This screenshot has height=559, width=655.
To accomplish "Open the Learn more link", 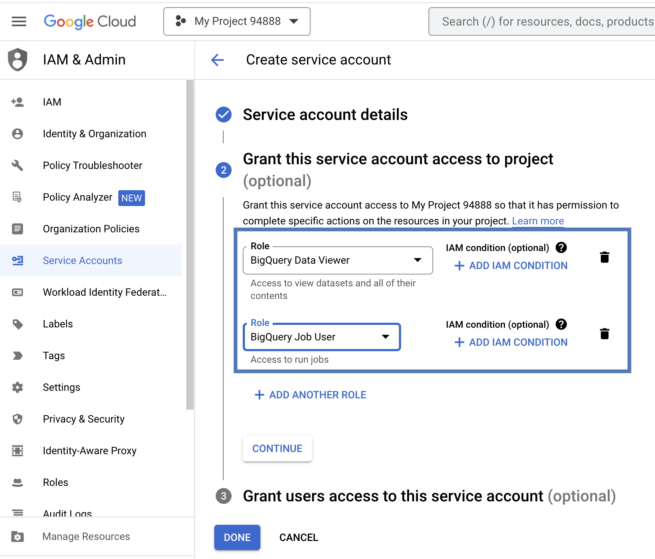I will pyautogui.click(x=538, y=221).
